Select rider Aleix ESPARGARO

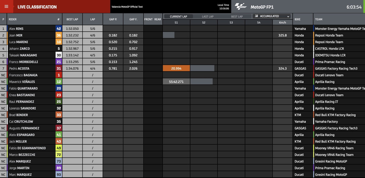[22, 135]
